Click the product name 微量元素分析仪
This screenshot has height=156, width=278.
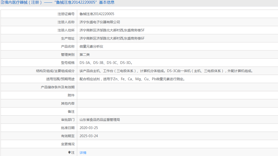coord(91,47)
